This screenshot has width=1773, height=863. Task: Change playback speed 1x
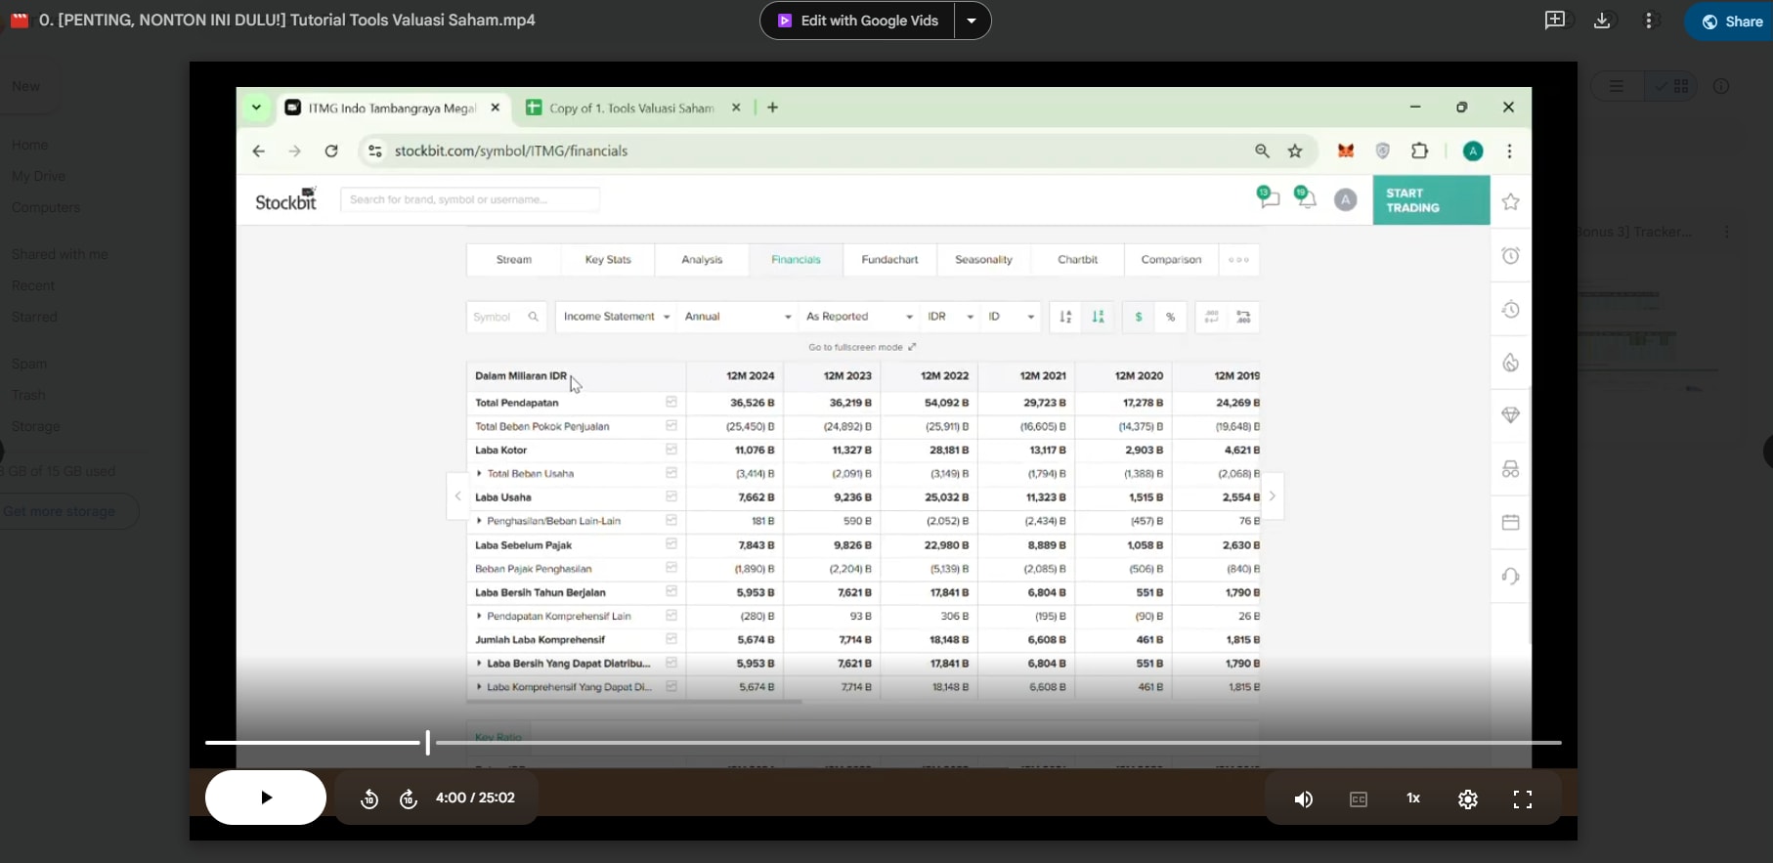[x=1413, y=798]
